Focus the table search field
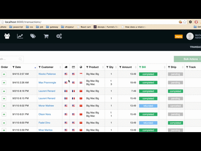 (12, 59)
